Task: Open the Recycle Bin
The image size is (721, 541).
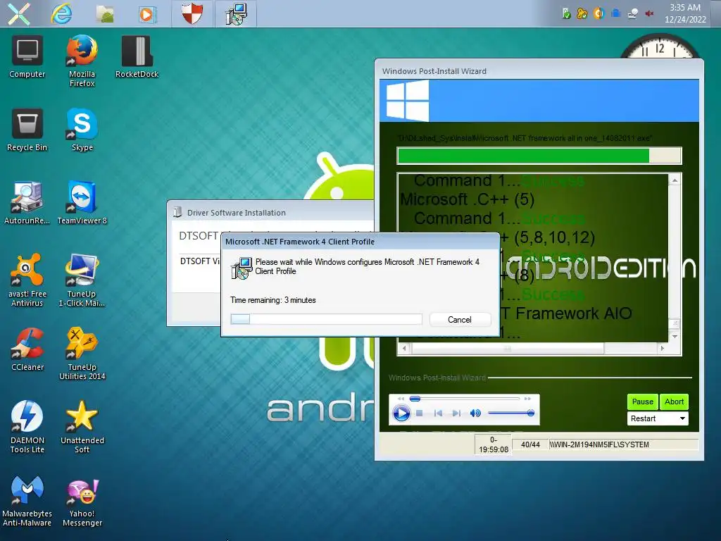Action: [27, 130]
